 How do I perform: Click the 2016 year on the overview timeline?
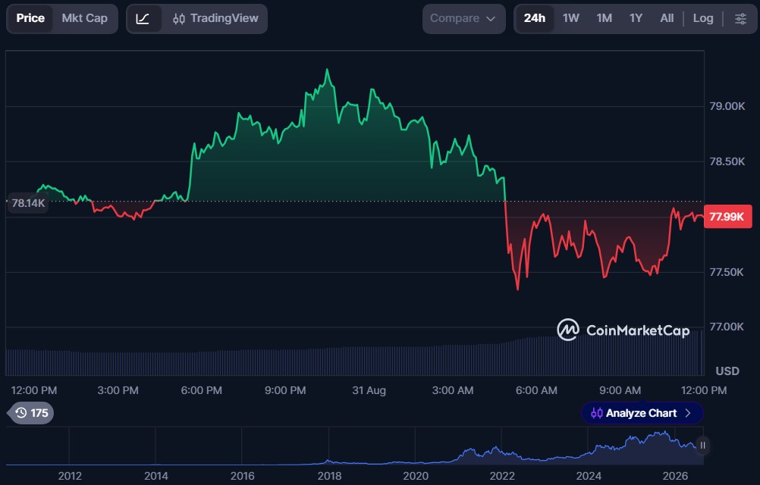coord(243,477)
